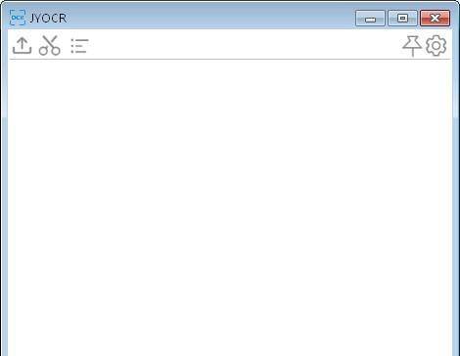Click the upload image icon
The height and width of the screenshot is (356, 460).
[22, 45]
